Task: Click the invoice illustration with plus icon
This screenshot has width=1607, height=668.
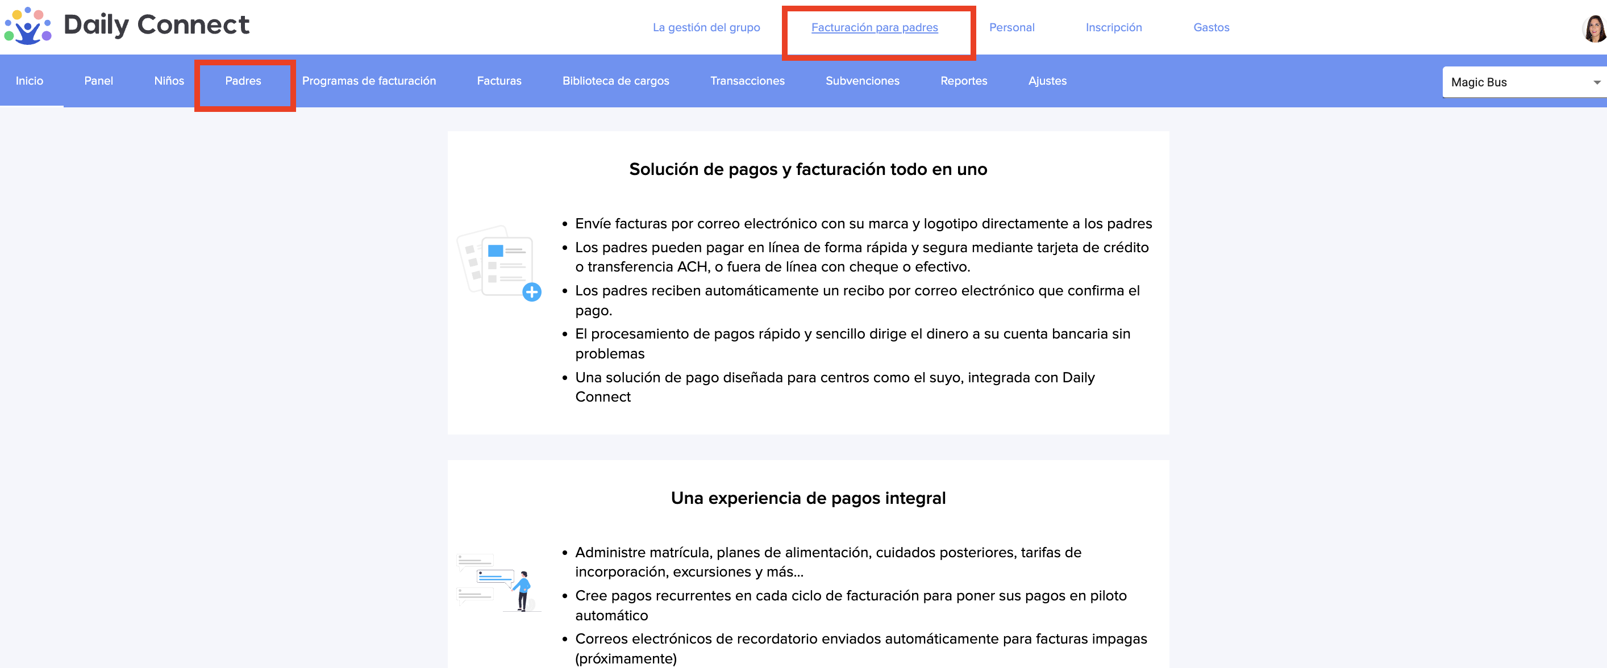Action: click(x=499, y=263)
